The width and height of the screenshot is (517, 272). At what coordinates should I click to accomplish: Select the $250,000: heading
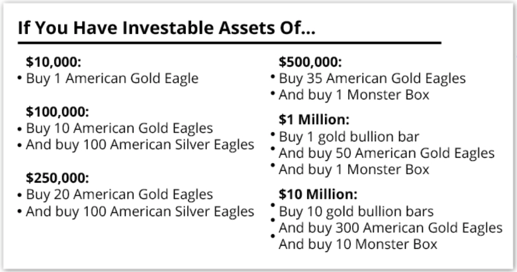click(x=57, y=178)
